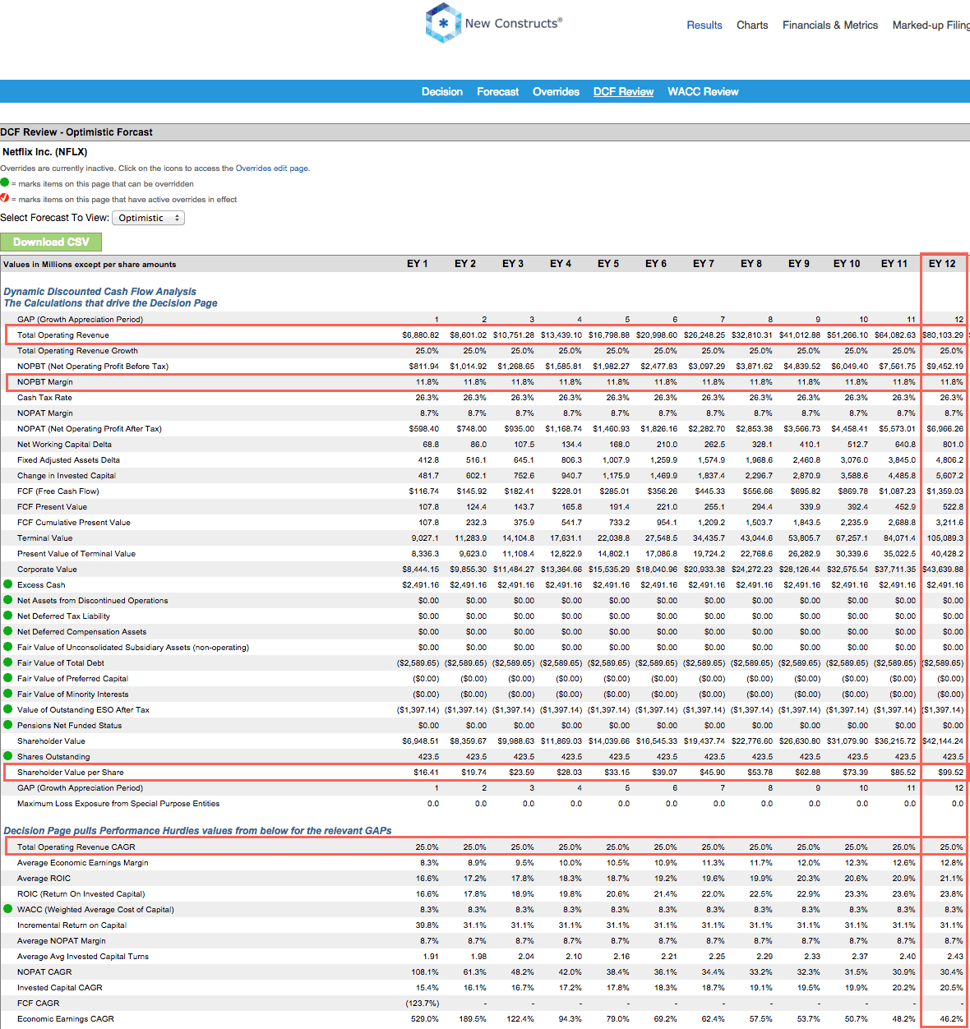Click the Incremental Return on Capital label

(72, 925)
